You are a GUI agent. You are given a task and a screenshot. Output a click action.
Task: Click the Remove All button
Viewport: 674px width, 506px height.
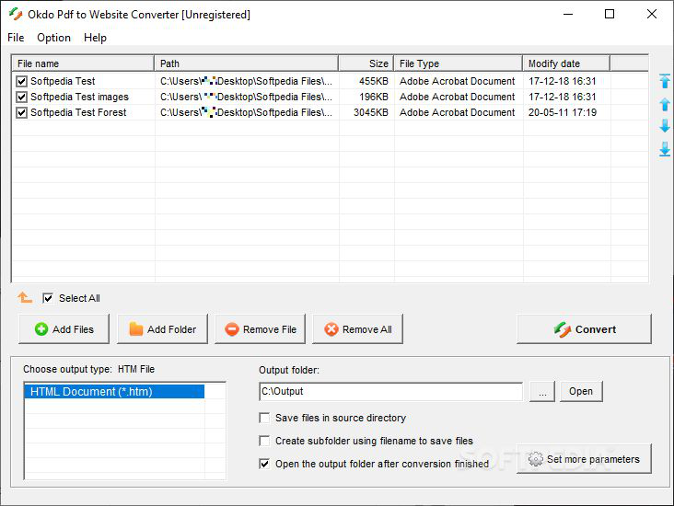pos(357,329)
